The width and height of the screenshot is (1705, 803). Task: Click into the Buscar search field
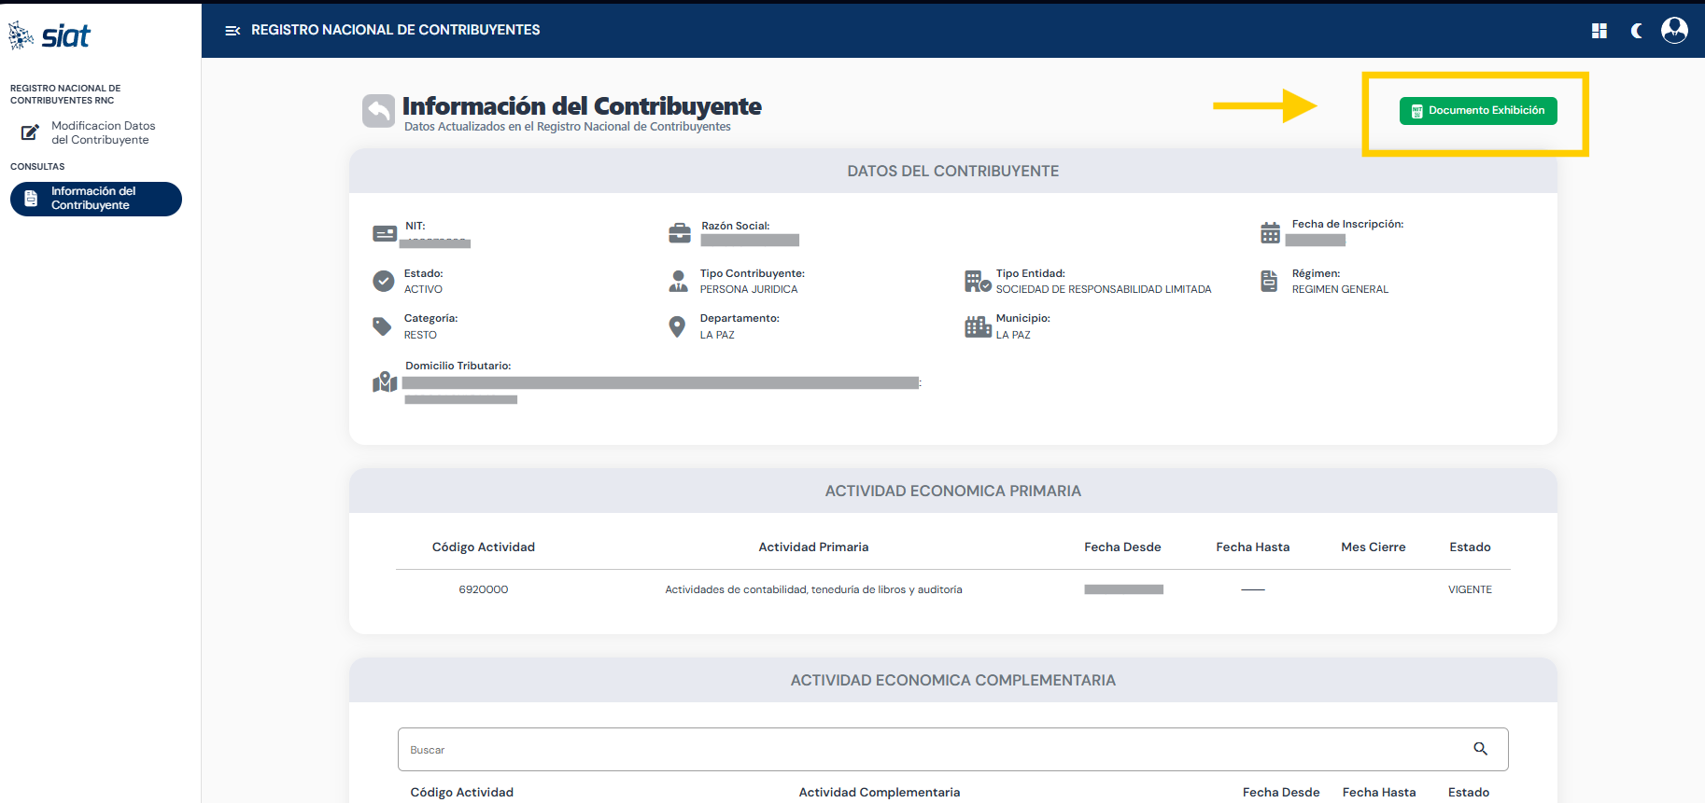click(x=934, y=750)
